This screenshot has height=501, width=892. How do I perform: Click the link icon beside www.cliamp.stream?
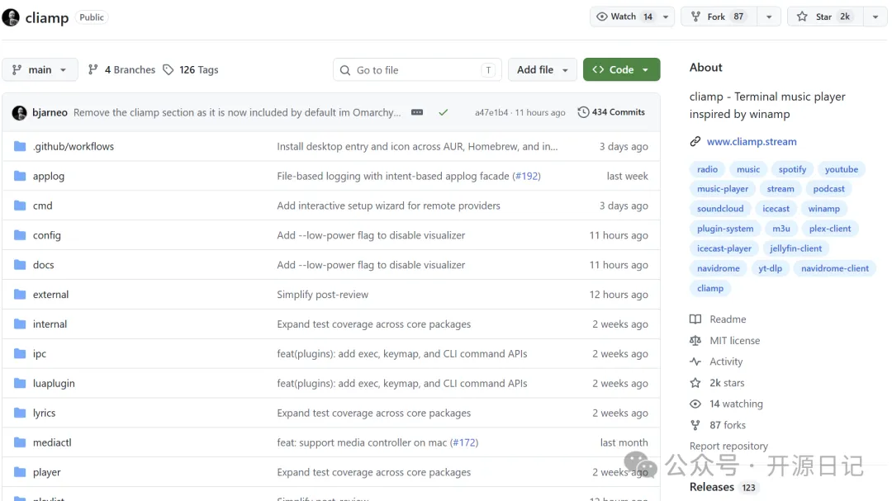pos(695,141)
